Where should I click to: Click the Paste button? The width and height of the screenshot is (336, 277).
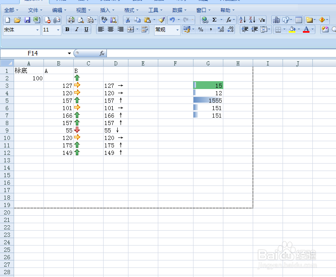pos(147,19)
